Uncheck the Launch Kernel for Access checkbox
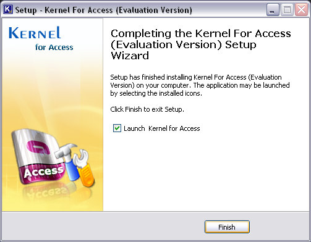The width and height of the screenshot is (311, 242). 117,128
